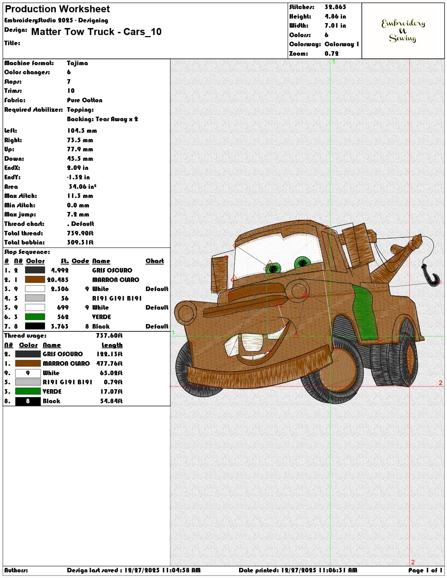Viewport: 447px width, 578px height.
Task: Click the height value 4.86 in
Action: (335, 16)
